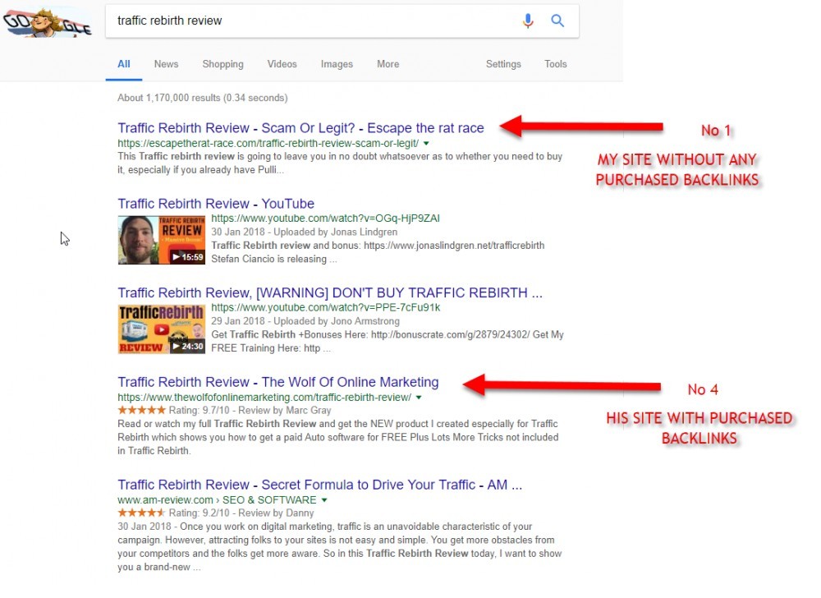Open Traffic Rebirth Review - YouTube result
Image resolution: width=821 pixels, height=598 pixels.
pos(216,204)
